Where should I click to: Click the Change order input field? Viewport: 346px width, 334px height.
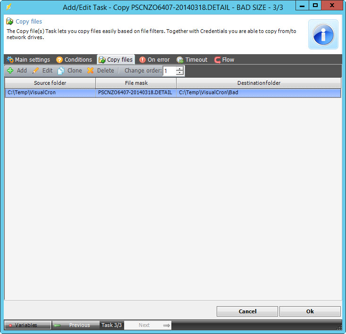(169, 71)
